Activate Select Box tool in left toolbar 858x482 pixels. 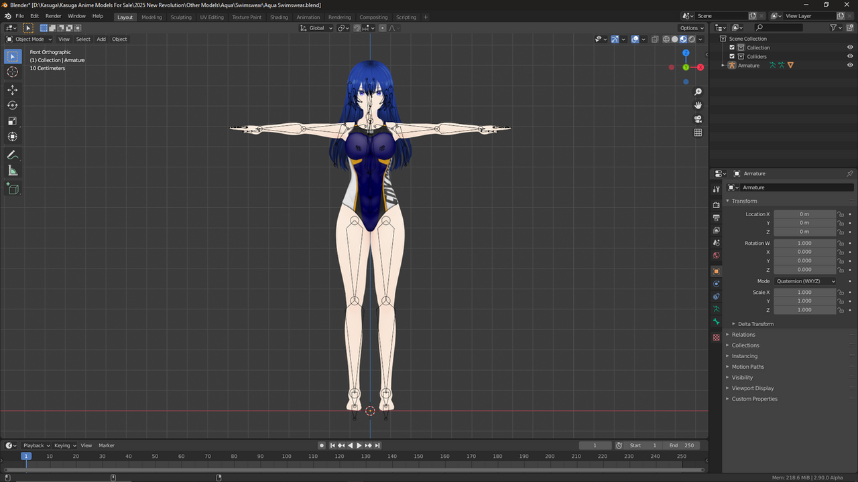(13, 56)
